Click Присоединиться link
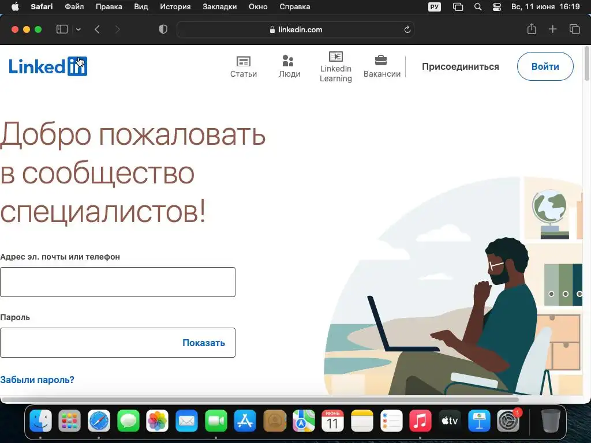 tap(460, 67)
